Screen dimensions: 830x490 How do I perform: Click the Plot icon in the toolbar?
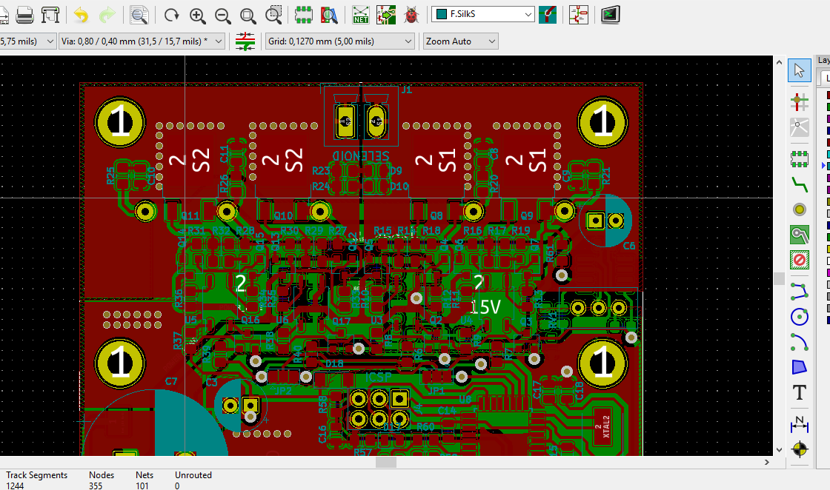pyautogui.click(x=50, y=14)
